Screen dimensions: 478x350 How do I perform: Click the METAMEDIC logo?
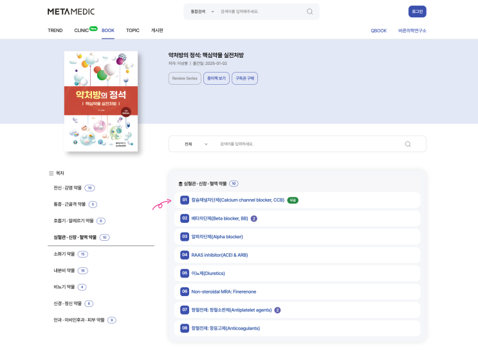(x=71, y=12)
